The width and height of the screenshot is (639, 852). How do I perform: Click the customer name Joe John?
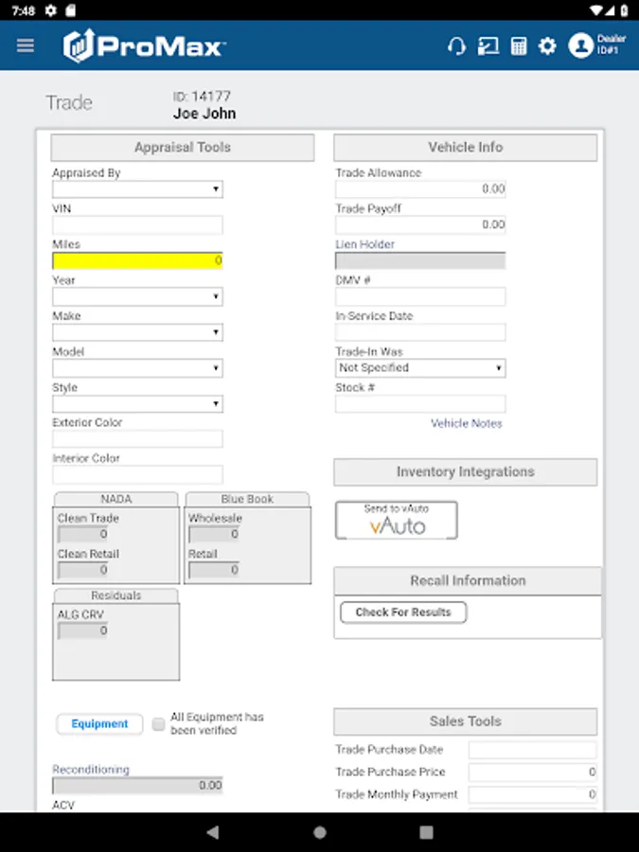(204, 114)
